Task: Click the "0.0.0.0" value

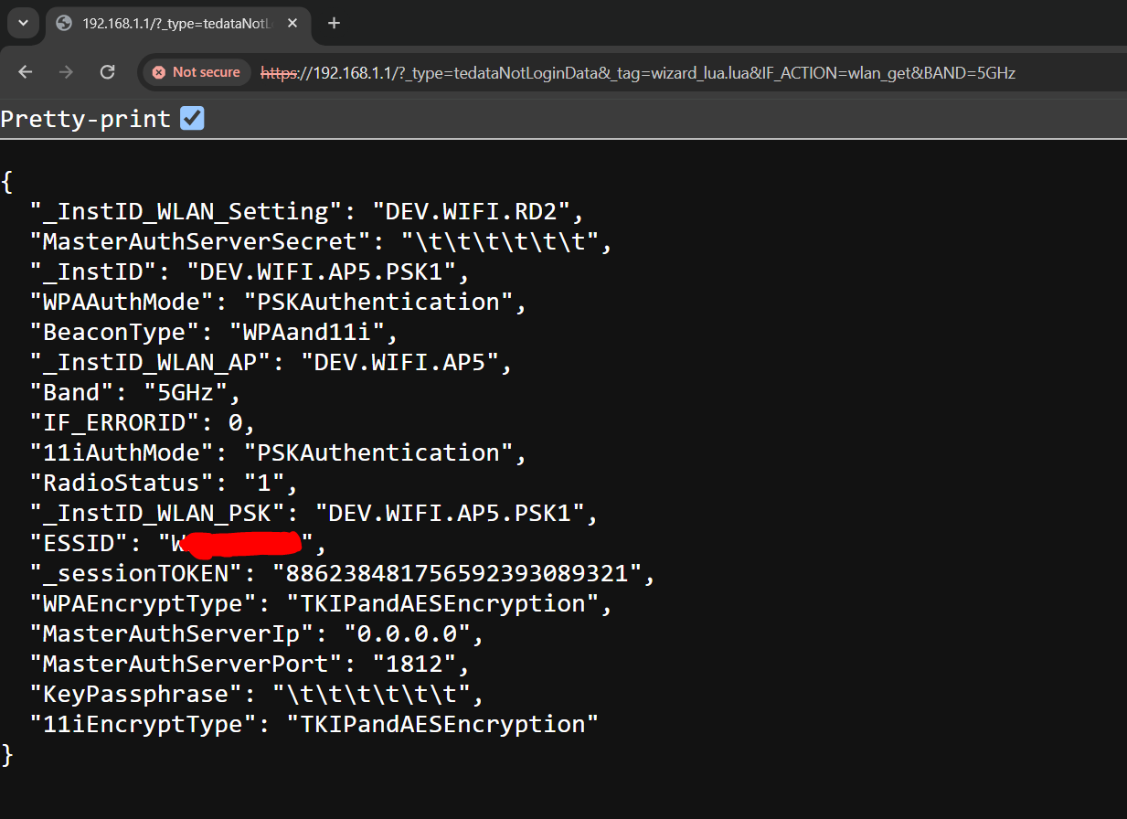Action: point(407,633)
